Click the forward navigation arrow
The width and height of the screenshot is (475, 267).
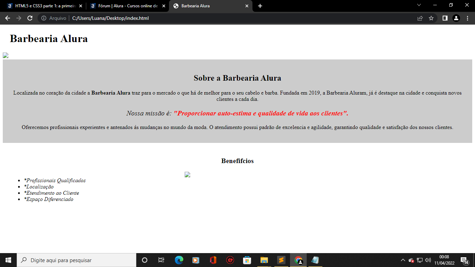[x=19, y=18]
